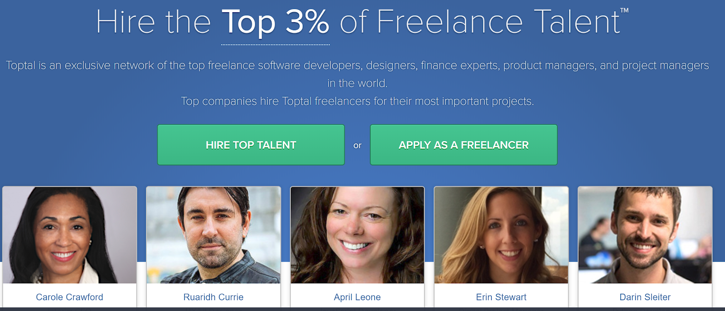The width and height of the screenshot is (725, 311).
Task: Click the "or" text between buttons
Action: pos(358,146)
